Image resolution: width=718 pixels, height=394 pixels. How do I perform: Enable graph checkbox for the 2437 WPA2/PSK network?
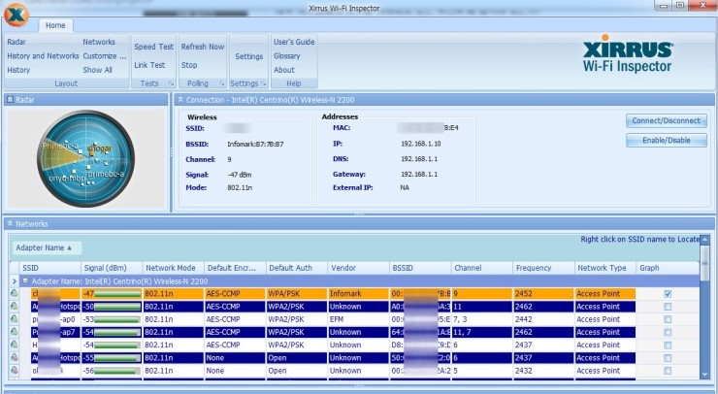pyautogui.click(x=668, y=345)
